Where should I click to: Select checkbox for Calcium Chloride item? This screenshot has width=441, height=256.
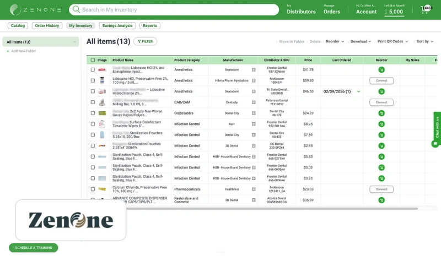click(93, 189)
